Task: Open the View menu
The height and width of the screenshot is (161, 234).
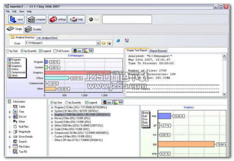Action: pos(22,11)
